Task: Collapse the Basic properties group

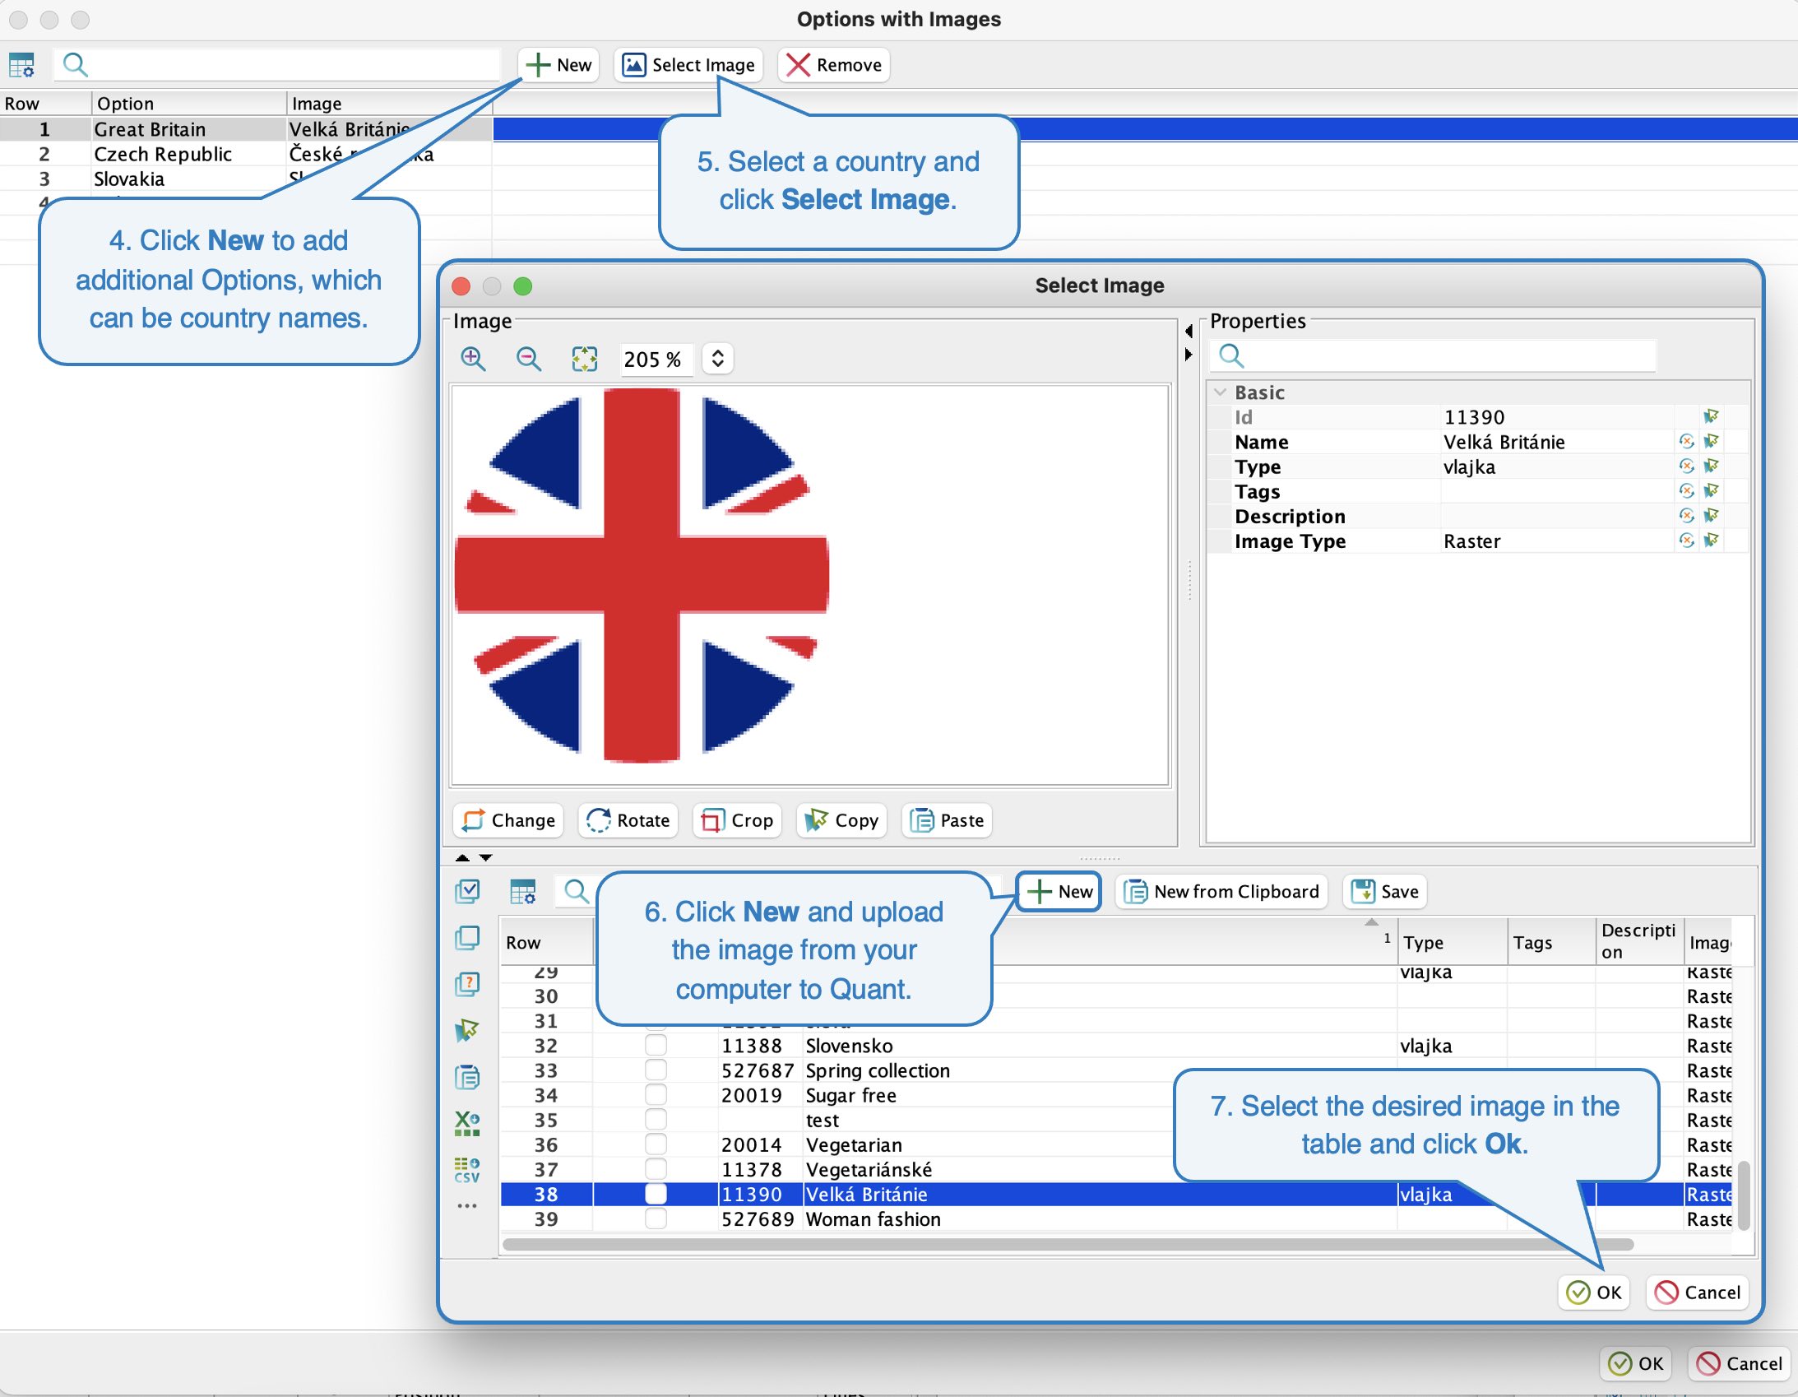Action: tap(1221, 392)
